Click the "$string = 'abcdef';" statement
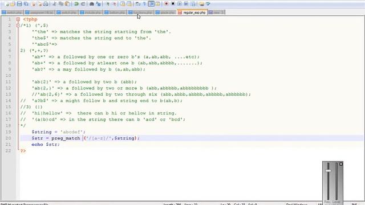This screenshot has width=365, height=205. click(58, 132)
